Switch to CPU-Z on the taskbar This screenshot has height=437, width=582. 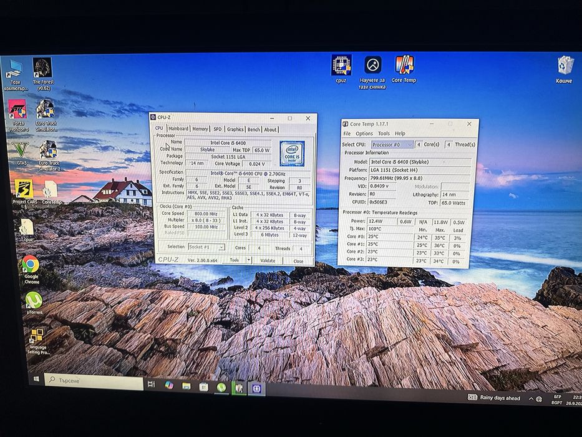257,389
